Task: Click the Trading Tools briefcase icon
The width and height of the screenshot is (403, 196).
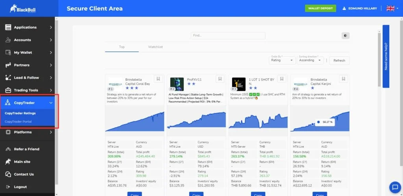Action: 8,90
